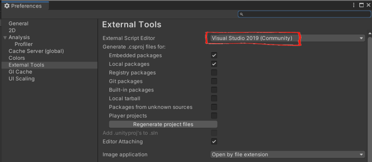Enable Registry packages checkbox

214,72
